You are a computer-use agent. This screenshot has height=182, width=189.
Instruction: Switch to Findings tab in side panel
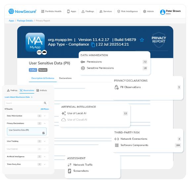point(12,90)
